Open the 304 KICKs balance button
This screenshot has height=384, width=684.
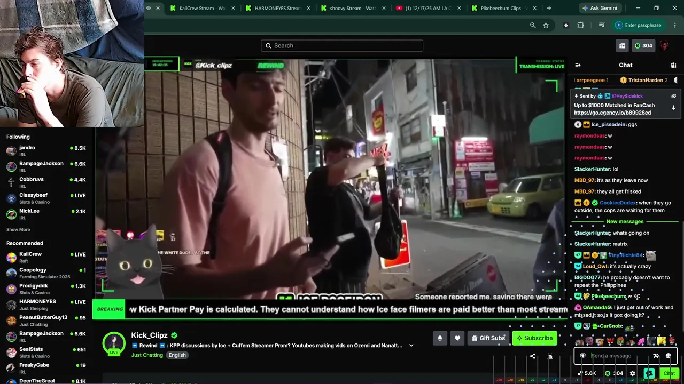(643, 46)
